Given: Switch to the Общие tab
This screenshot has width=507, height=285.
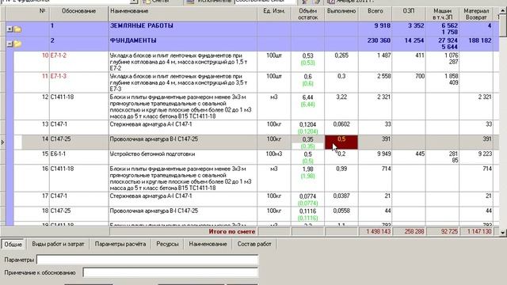Looking at the screenshot, I should coord(13,245).
